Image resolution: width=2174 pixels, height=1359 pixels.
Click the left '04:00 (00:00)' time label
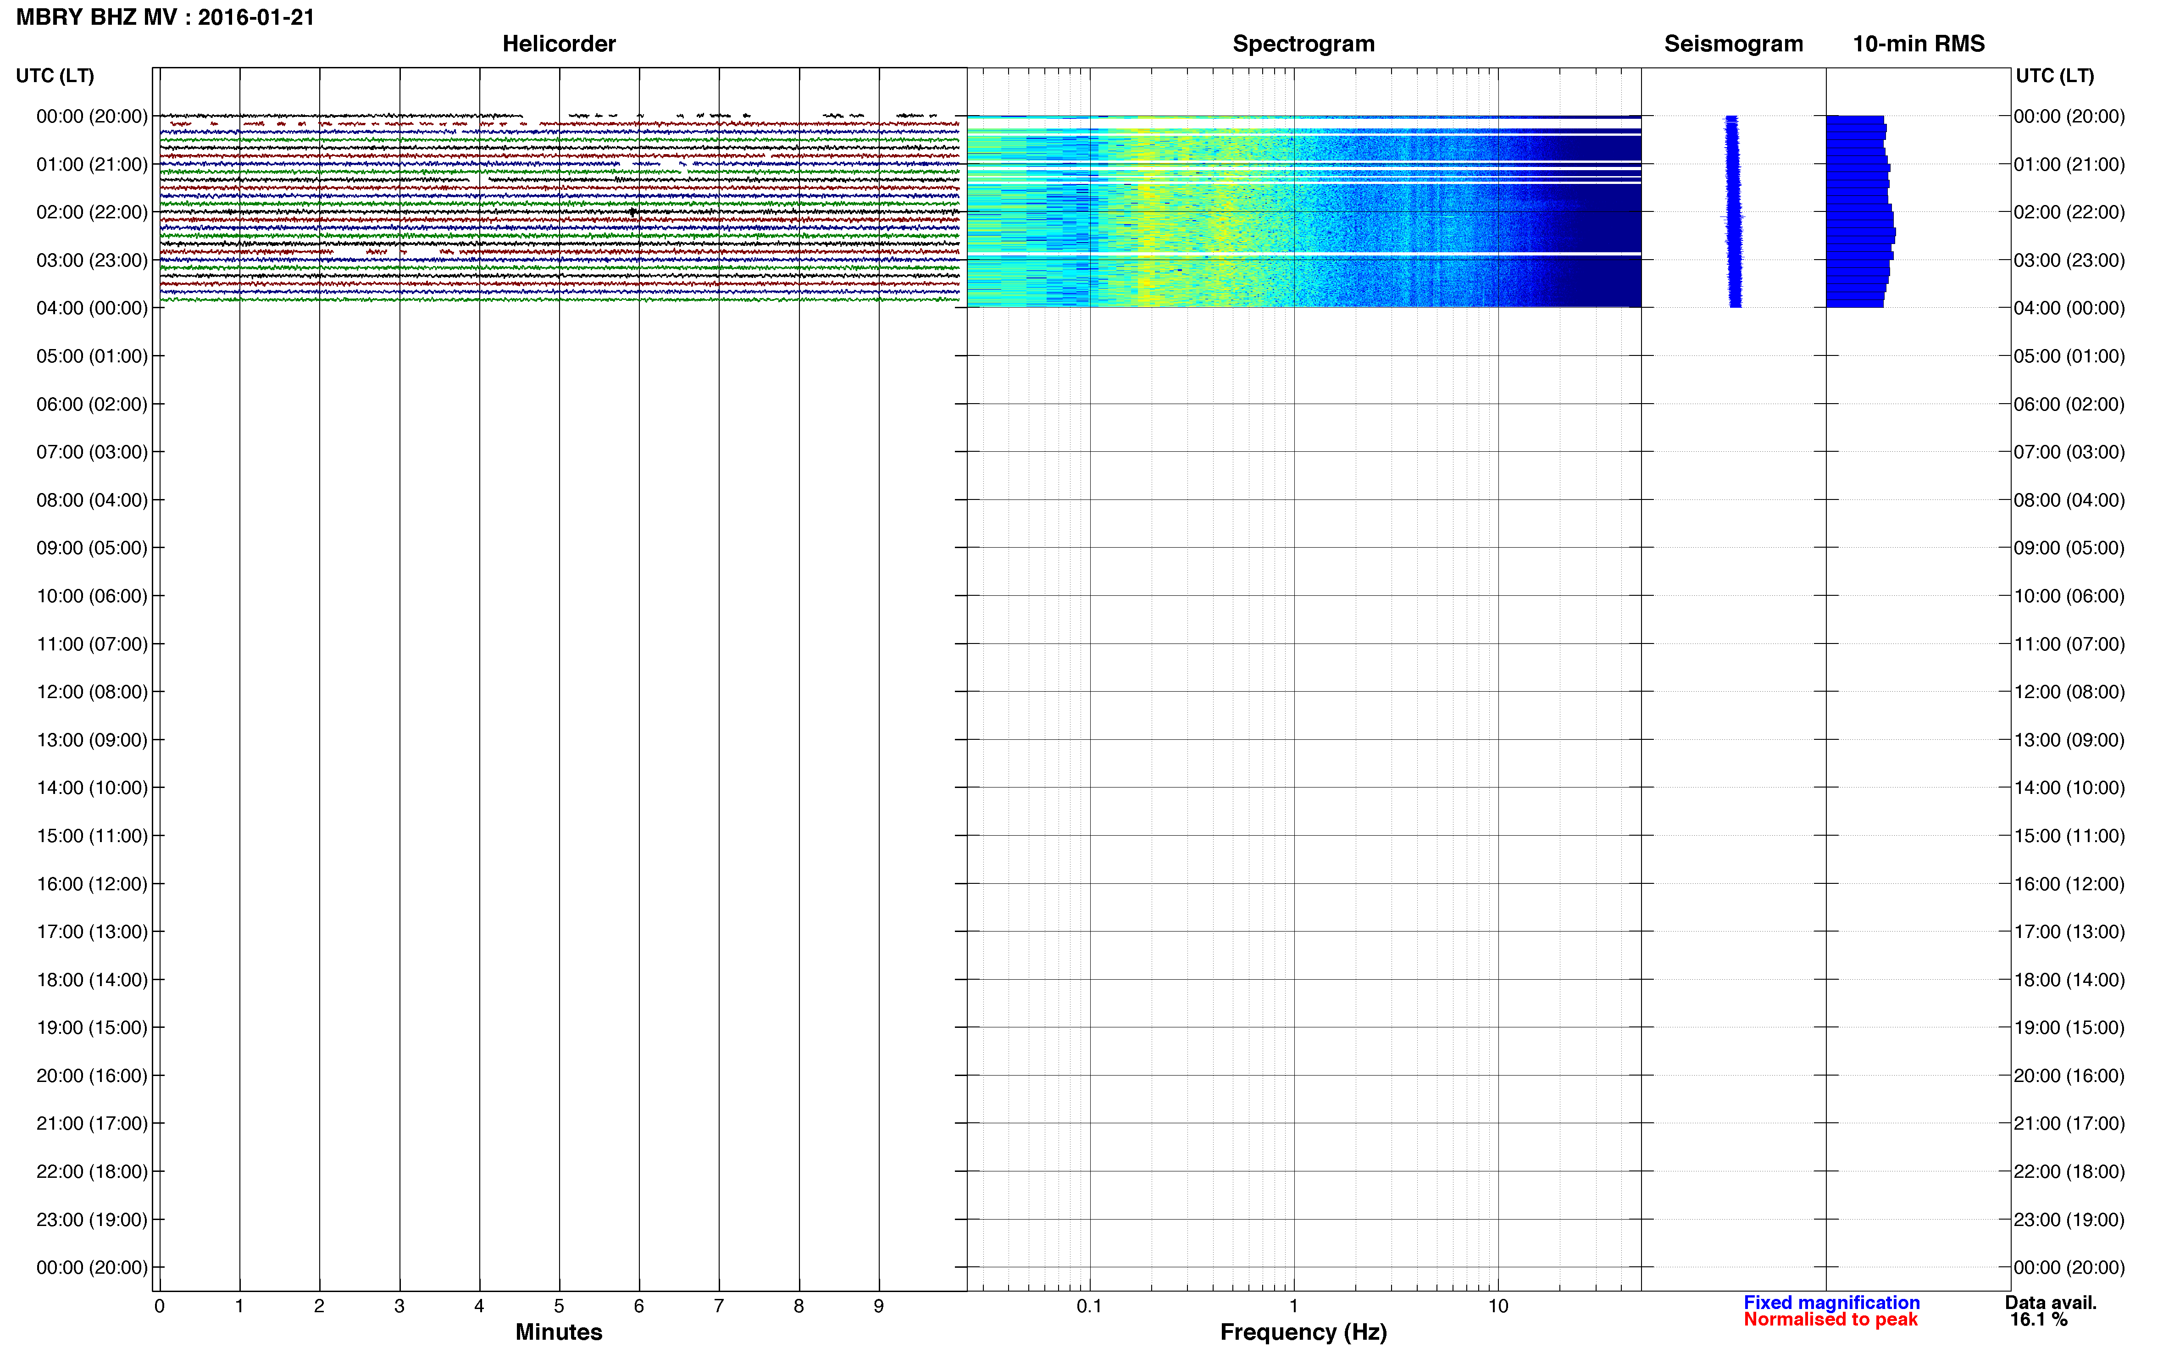[x=92, y=308]
